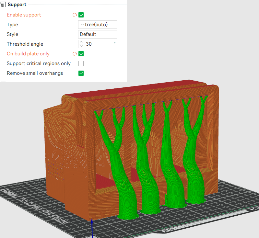Reset the On build plate only setting
259x238 pixels.
pyautogui.click(x=75, y=54)
